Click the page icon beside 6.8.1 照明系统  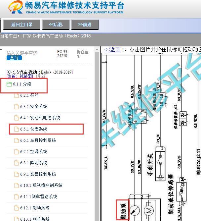[x=17, y=163]
